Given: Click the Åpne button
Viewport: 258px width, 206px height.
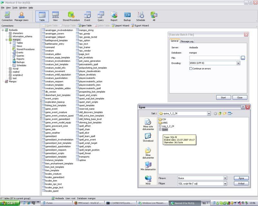Looking at the screenshot, I should click(241, 178).
